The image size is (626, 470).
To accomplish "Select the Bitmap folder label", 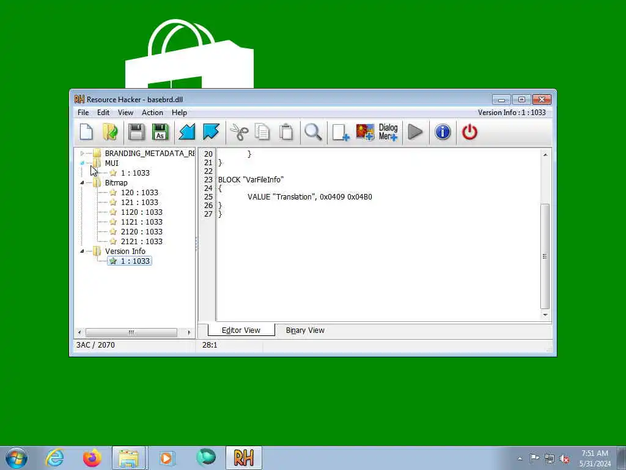I will pyautogui.click(x=116, y=182).
